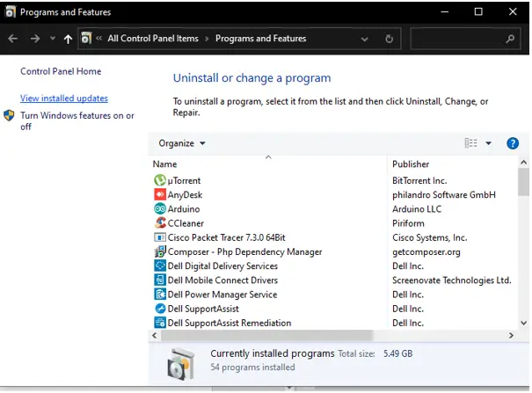Click All Control Panel Items breadcrumb

coord(153,39)
